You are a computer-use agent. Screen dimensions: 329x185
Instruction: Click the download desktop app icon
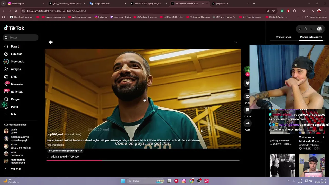click(311, 29)
